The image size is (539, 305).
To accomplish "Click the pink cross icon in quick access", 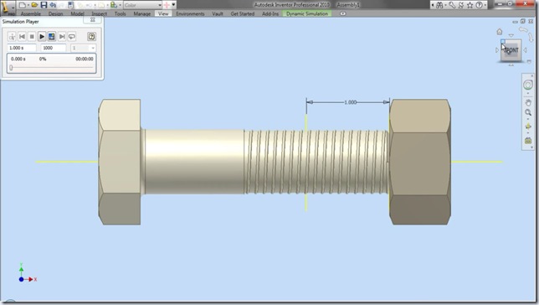I will (167, 5).
